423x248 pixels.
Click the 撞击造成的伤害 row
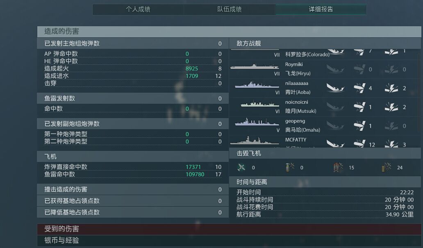pyautogui.click(x=133, y=189)
